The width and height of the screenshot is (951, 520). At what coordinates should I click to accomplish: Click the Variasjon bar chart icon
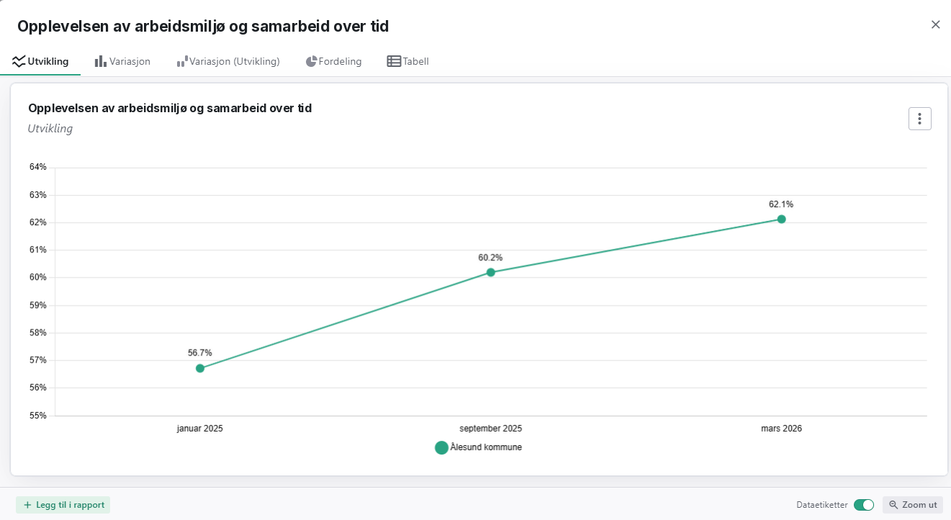(x=101, y=61)
